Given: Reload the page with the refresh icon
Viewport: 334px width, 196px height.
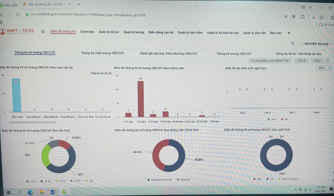Looking at the screenshot, I should tap(18, 15).
